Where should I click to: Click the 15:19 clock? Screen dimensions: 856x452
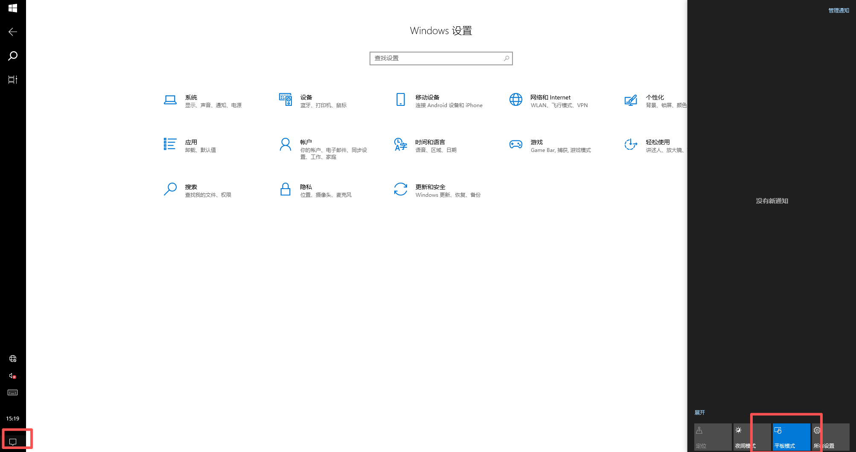pyautogui.click(x=13, y=418)
